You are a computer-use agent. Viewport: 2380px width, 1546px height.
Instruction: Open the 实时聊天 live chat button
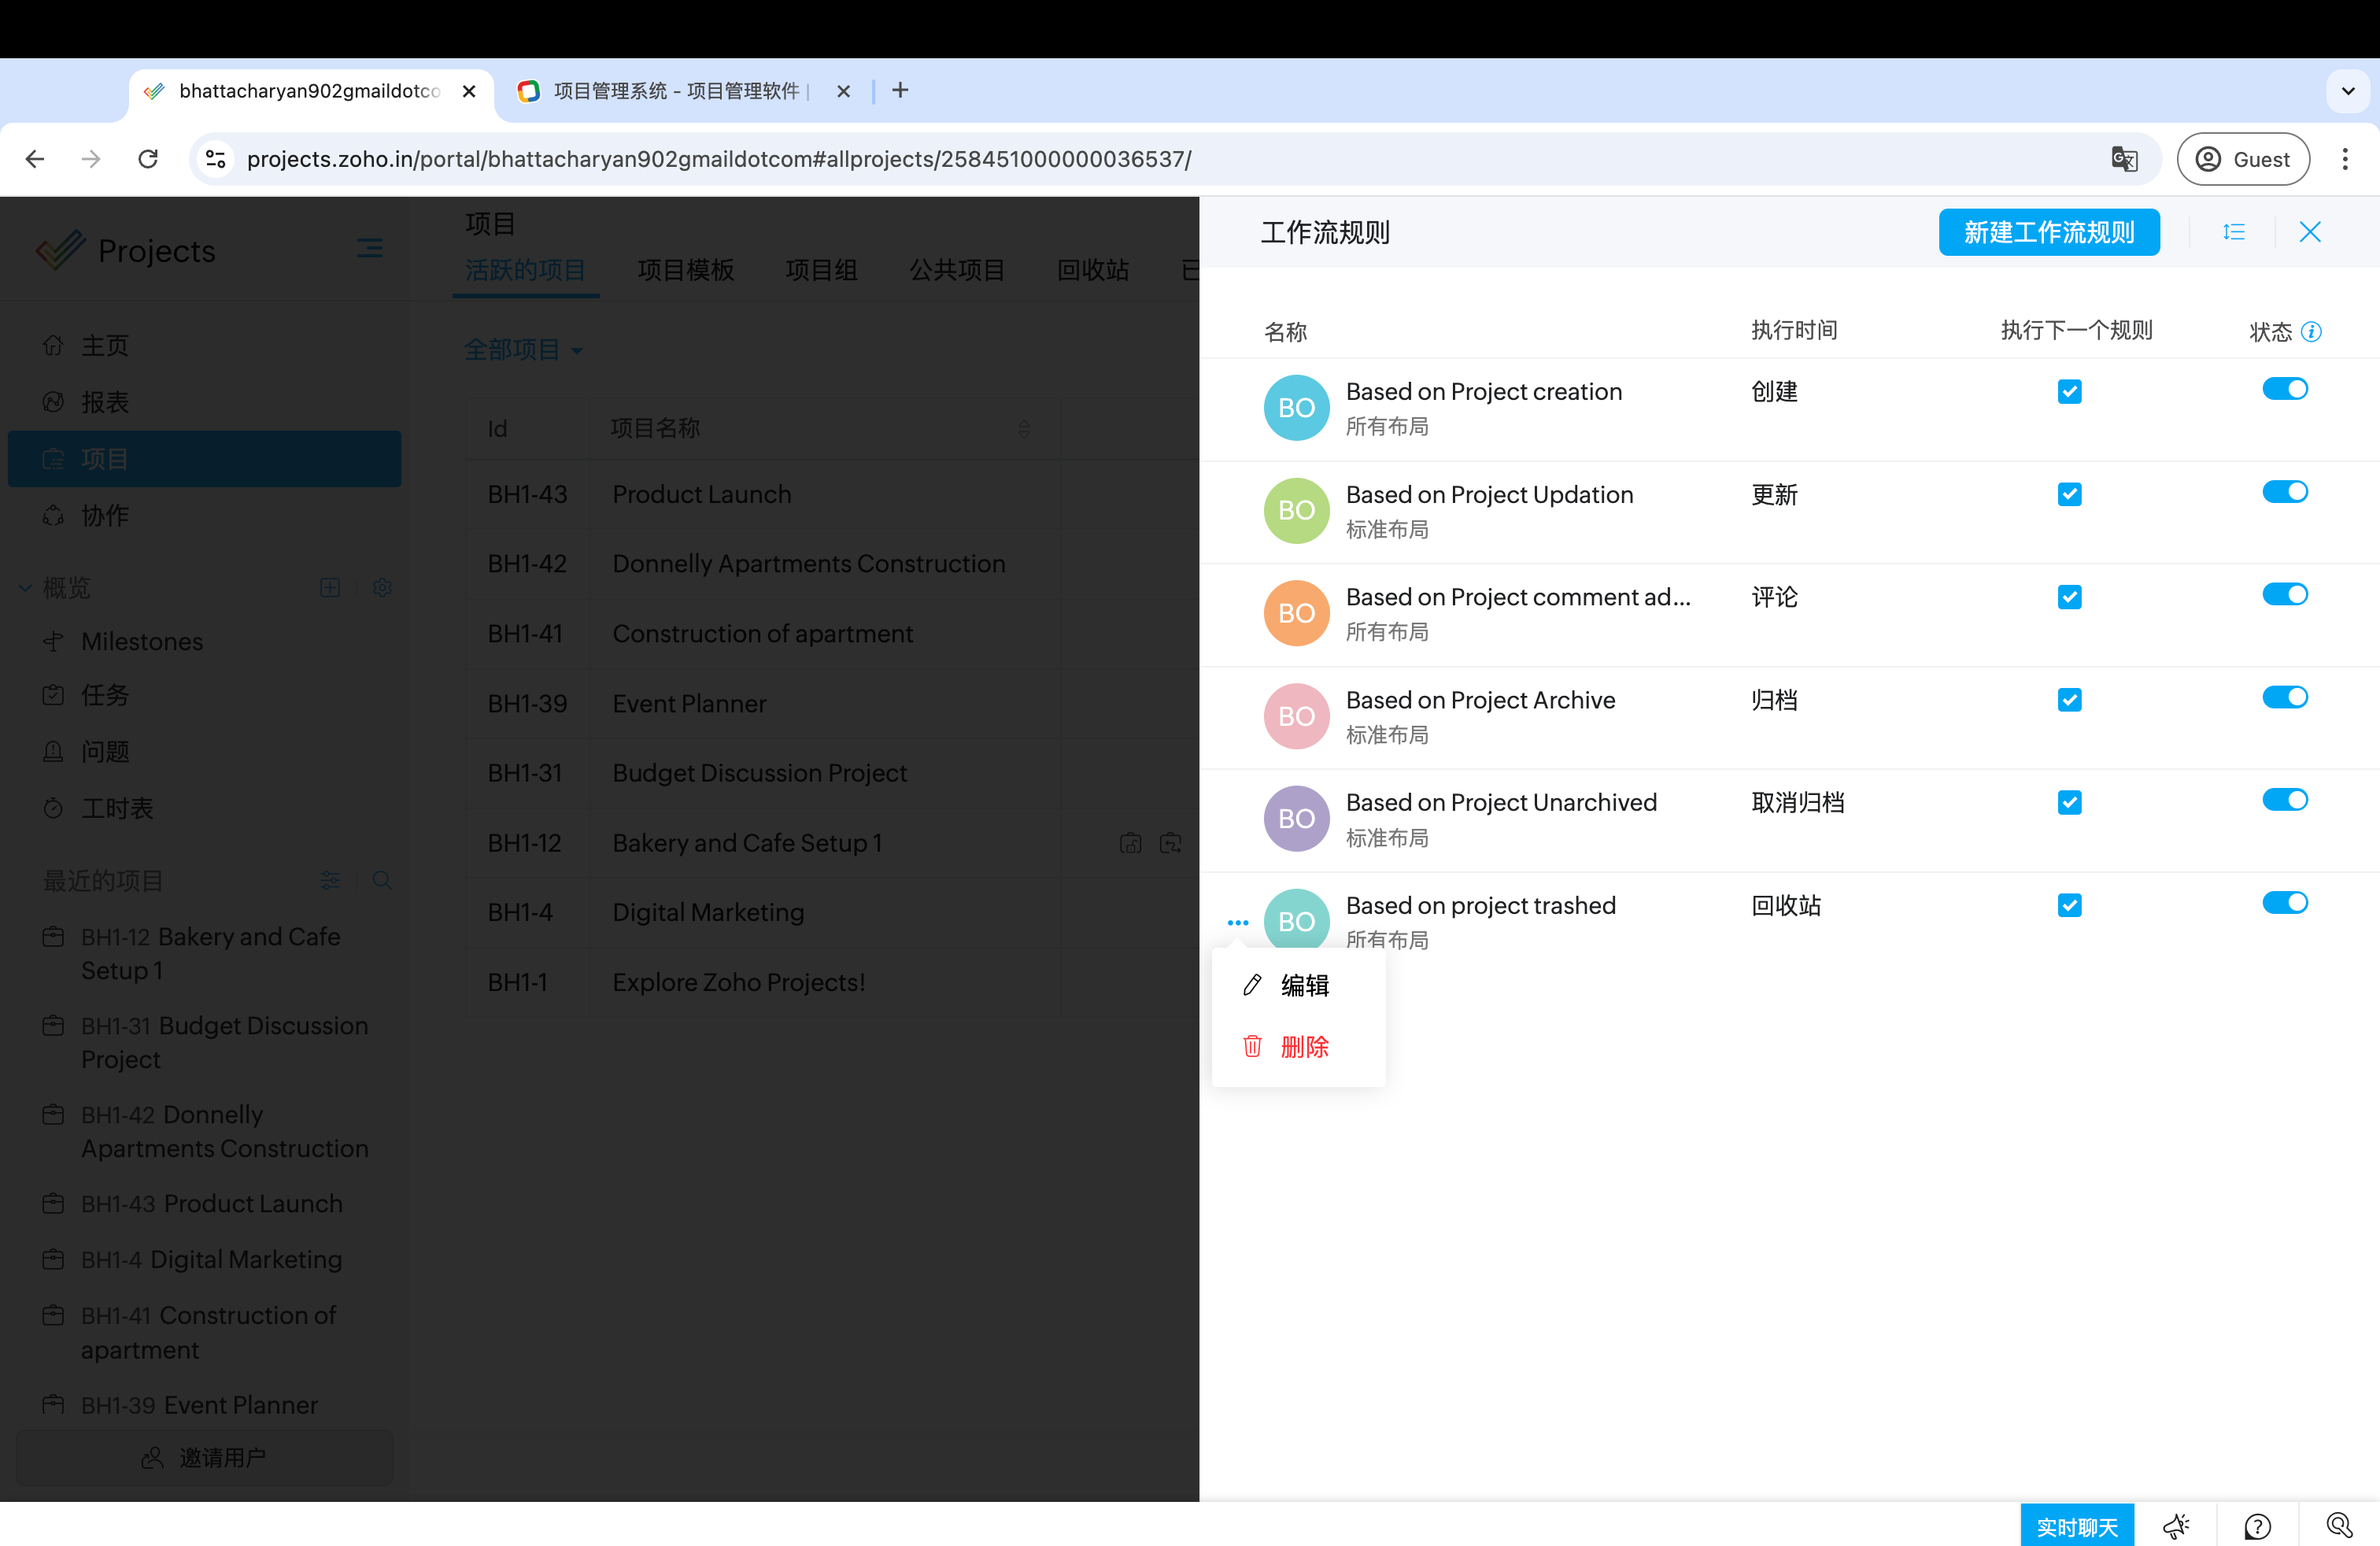point(2076,1526)
